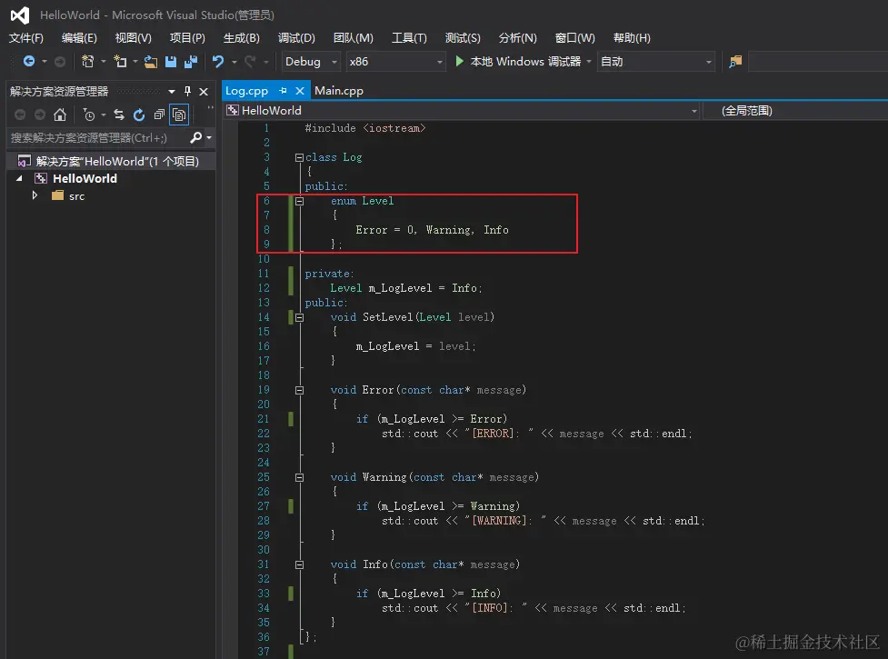Screen dimensions: 888x659
Task: Click the Add New Item icon
Action: click(120, 61)
